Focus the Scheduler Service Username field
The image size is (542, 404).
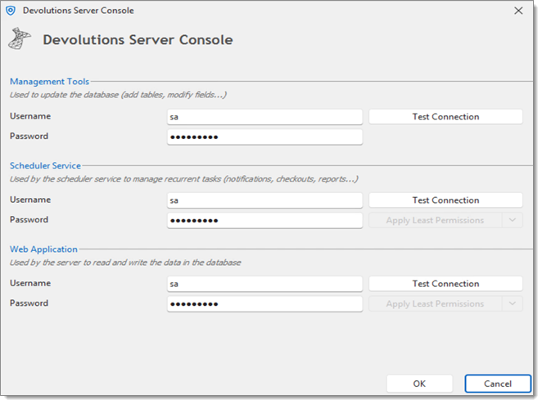(x=264, y=200)
